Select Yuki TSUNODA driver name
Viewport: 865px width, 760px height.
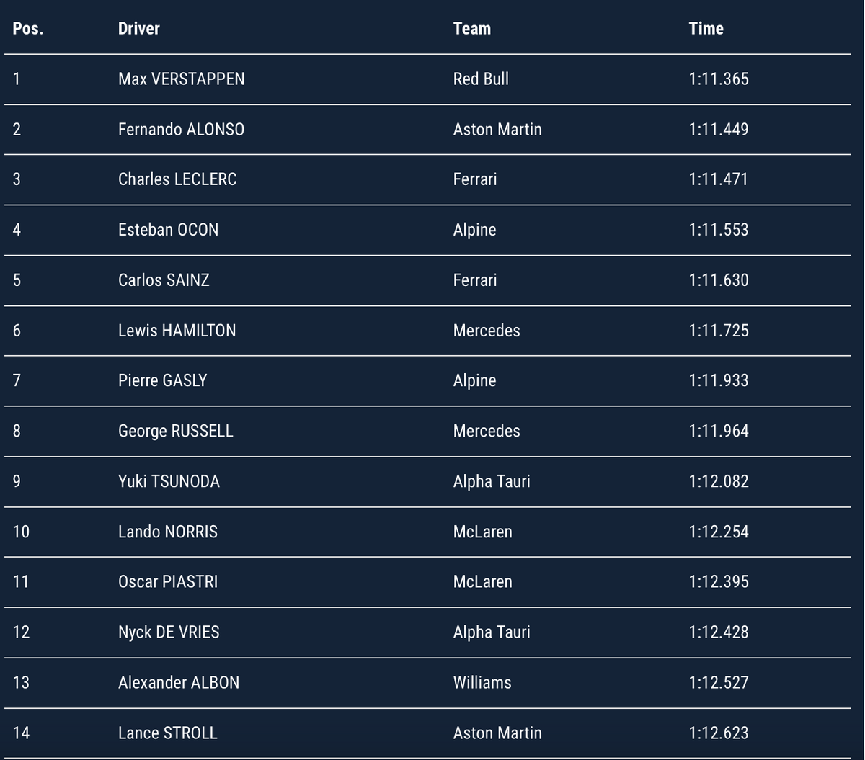pyautogui.click(x=169, y=481)
